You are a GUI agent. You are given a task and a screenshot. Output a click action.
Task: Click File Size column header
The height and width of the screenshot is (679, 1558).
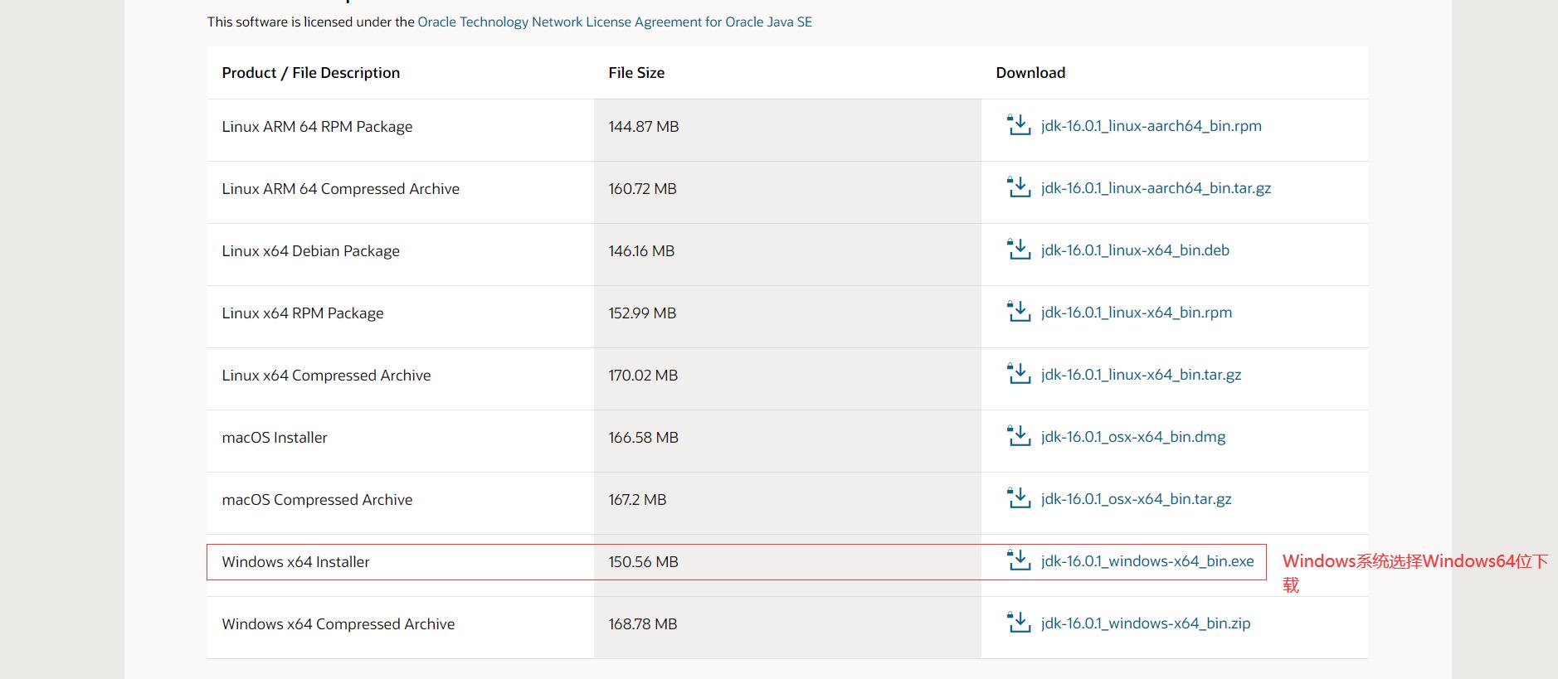(636, 73)
